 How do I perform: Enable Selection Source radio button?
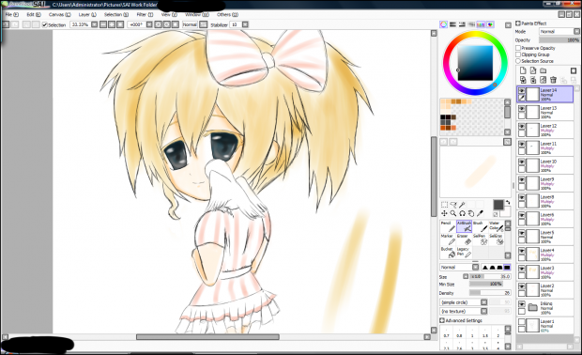(518, 61)
